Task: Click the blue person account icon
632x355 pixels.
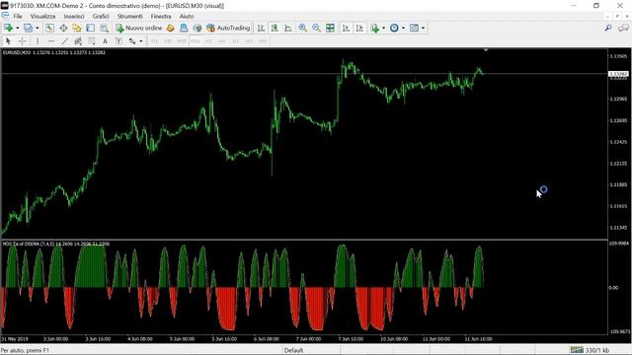Action: pos(184,28)
